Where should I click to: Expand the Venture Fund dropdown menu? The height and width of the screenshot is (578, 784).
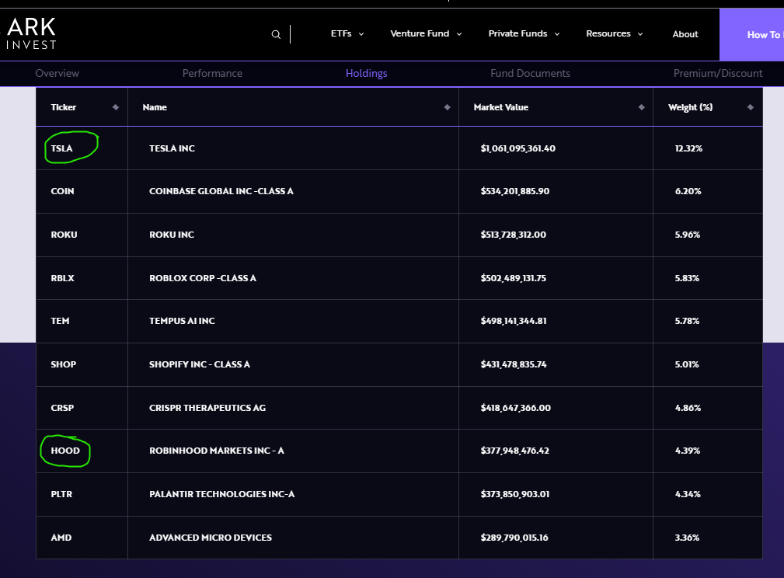click(426, 33)
